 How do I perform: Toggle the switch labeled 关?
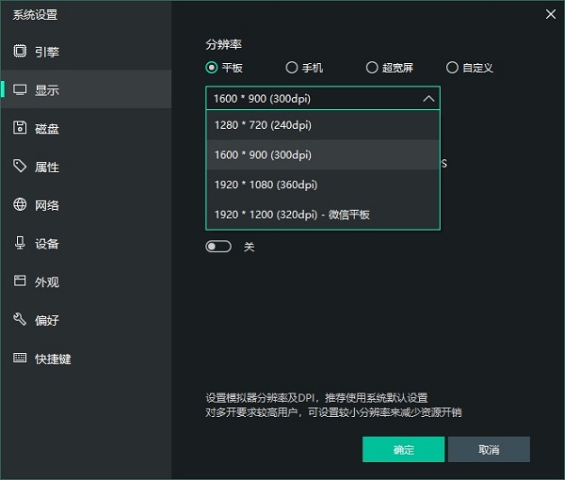coord(218,247)
